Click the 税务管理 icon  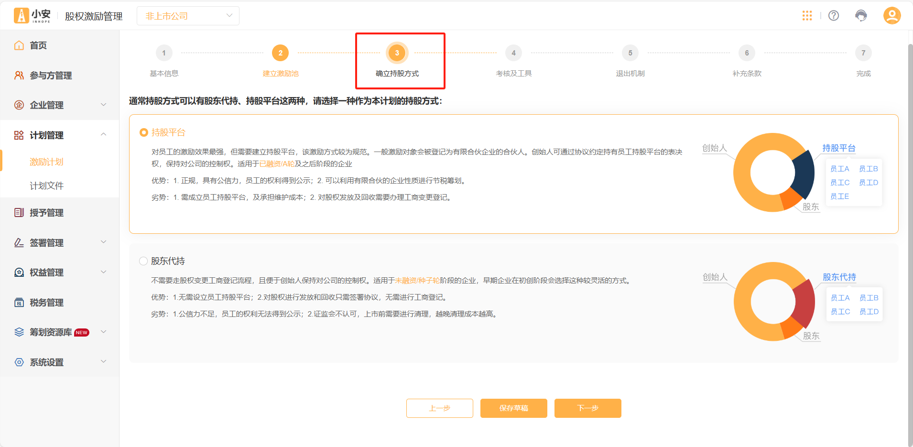click(19, 303)
